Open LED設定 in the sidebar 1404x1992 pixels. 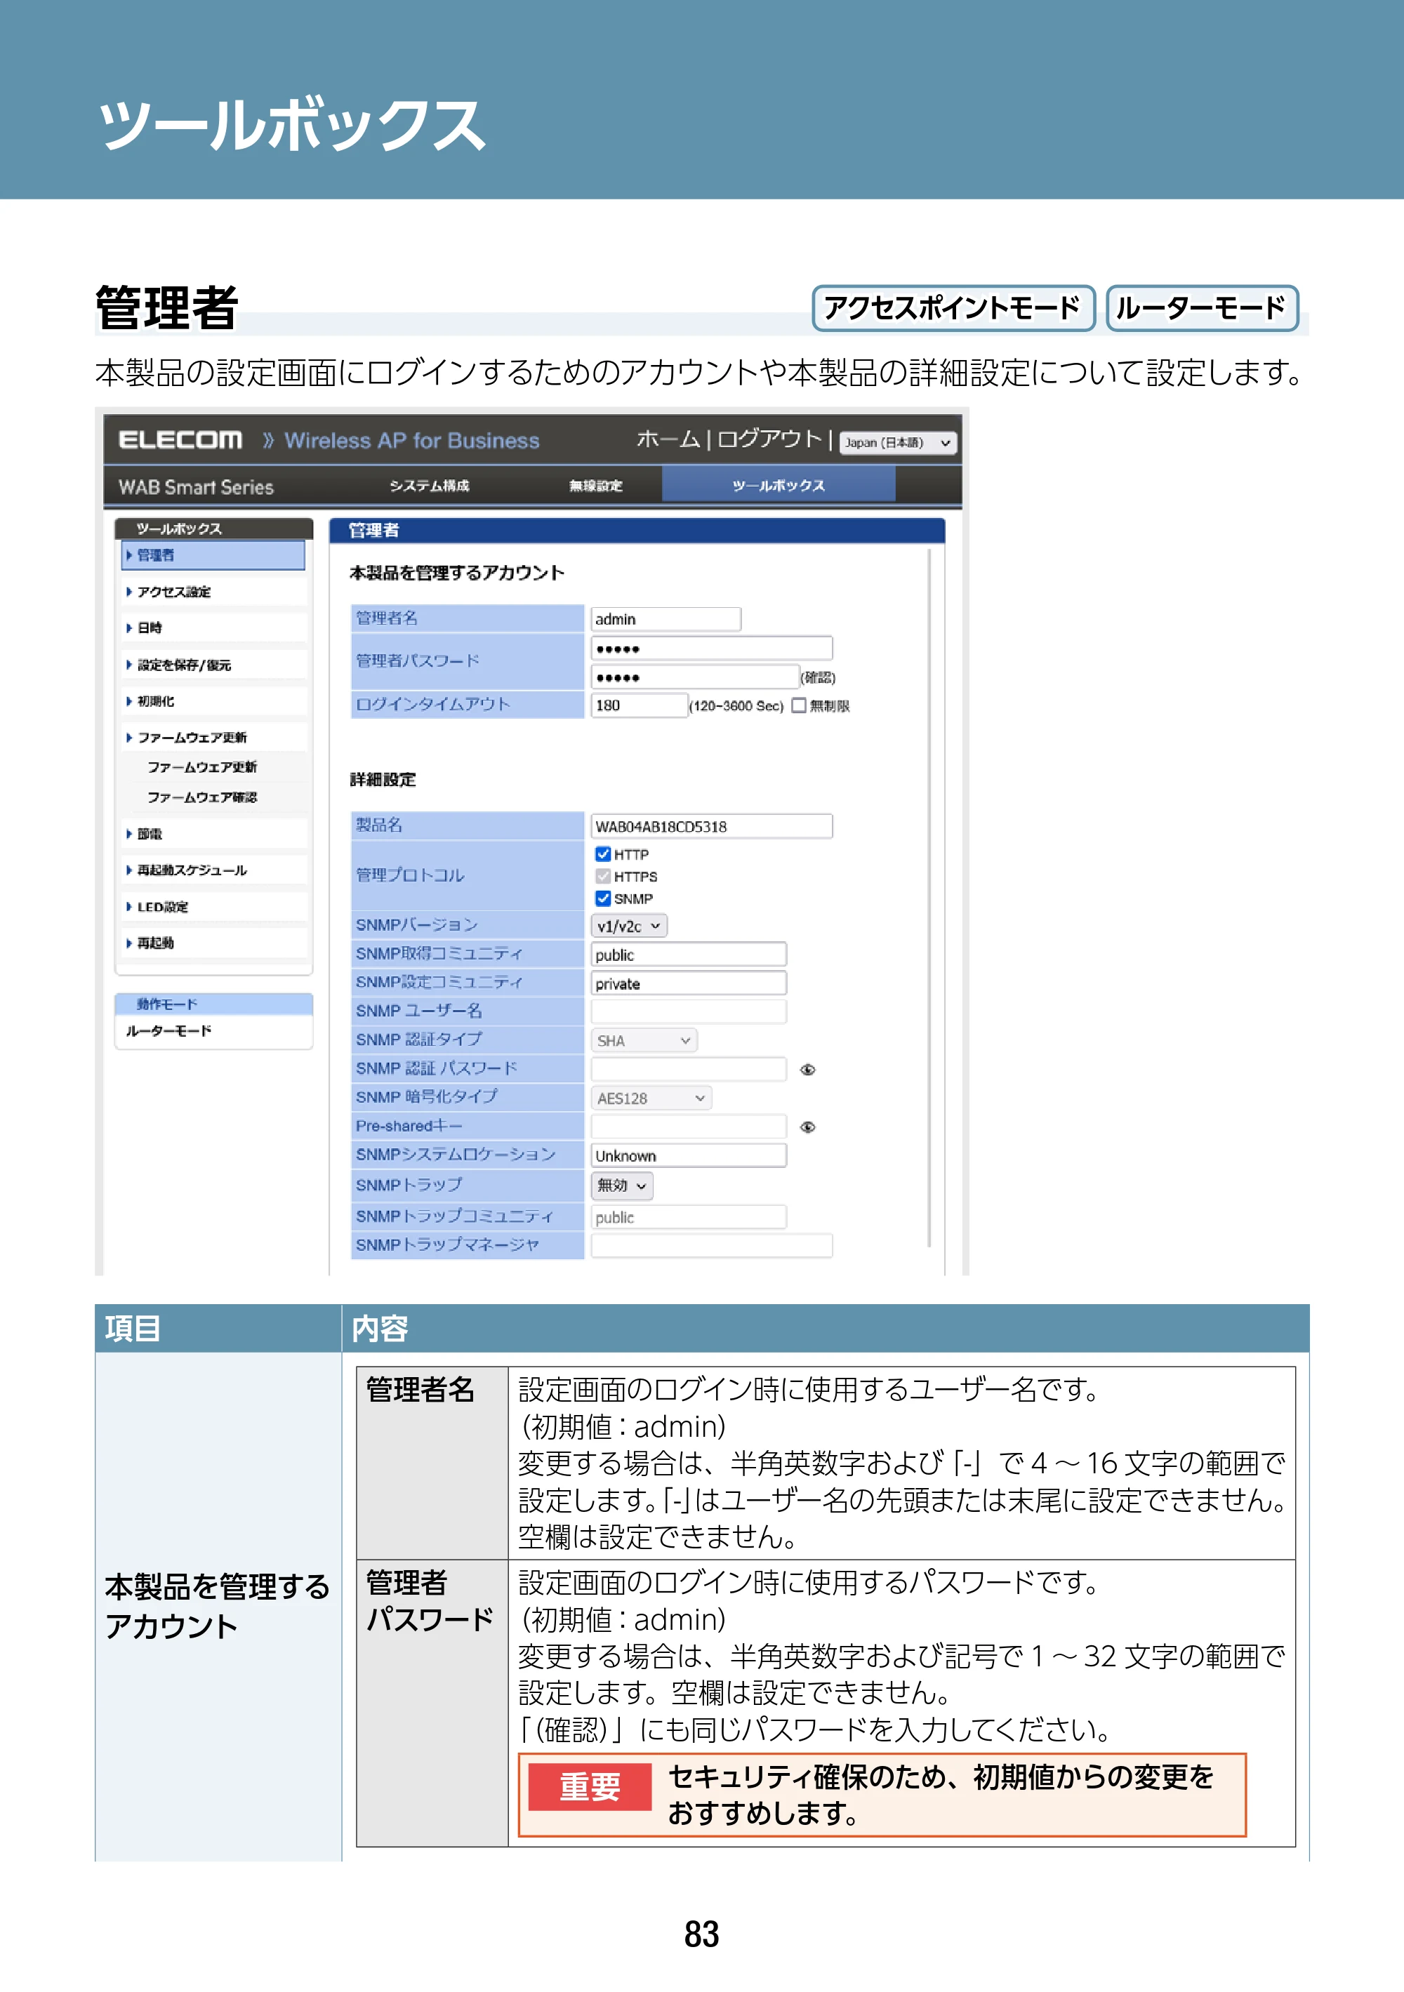pos(213,907)
